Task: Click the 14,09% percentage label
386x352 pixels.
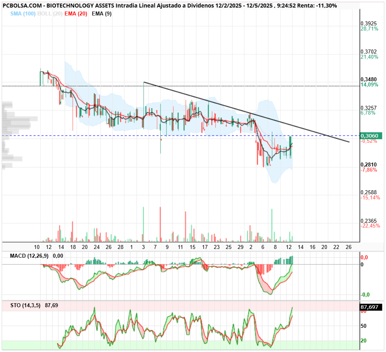Action: [369, 84]
